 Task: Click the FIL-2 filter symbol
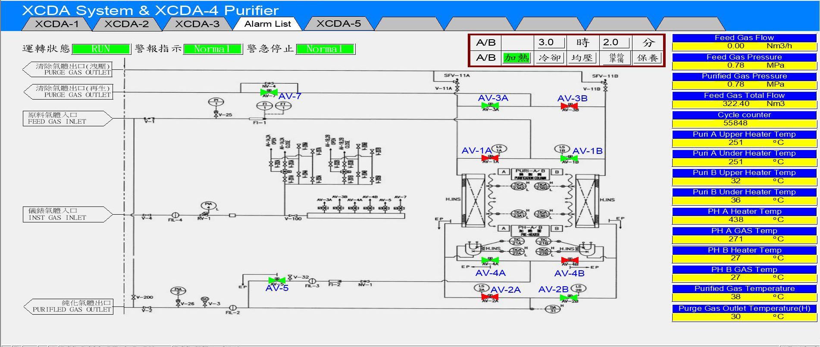click(x=232, y=307)
